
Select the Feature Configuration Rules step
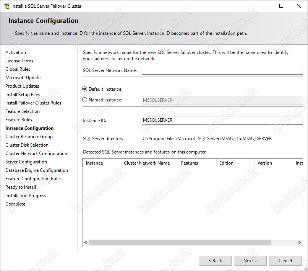[33, 179]
